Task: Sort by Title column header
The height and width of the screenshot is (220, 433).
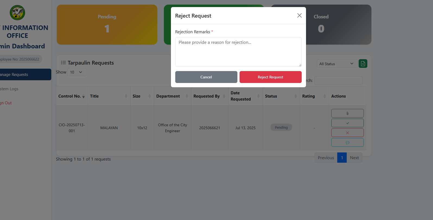Action: 109,96
